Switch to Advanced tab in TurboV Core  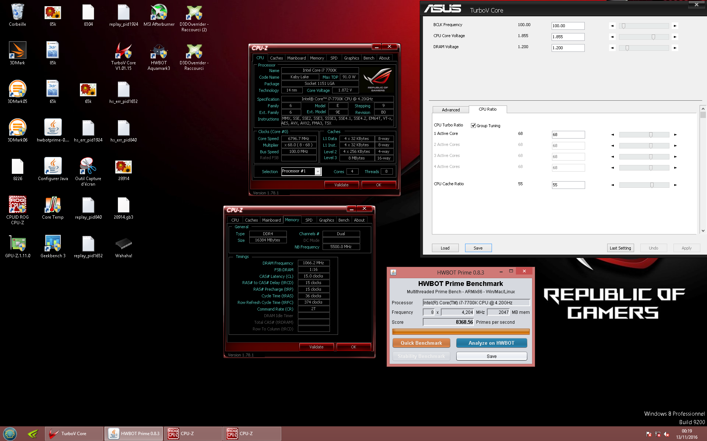[451, 110]
